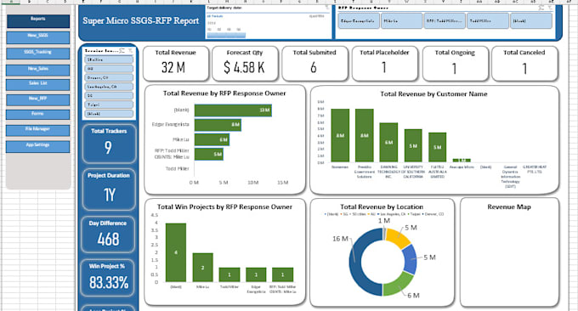This screenshot has width=578, height=311.
Task: Click the Edgar Evangelista 8 M bar
Action: coord(218,125)
